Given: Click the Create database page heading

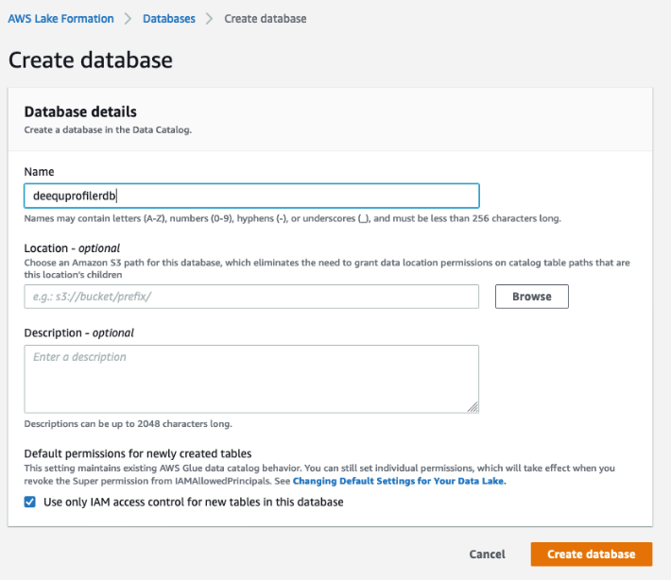Looking at the screenshot, I should tap(91, 60).
